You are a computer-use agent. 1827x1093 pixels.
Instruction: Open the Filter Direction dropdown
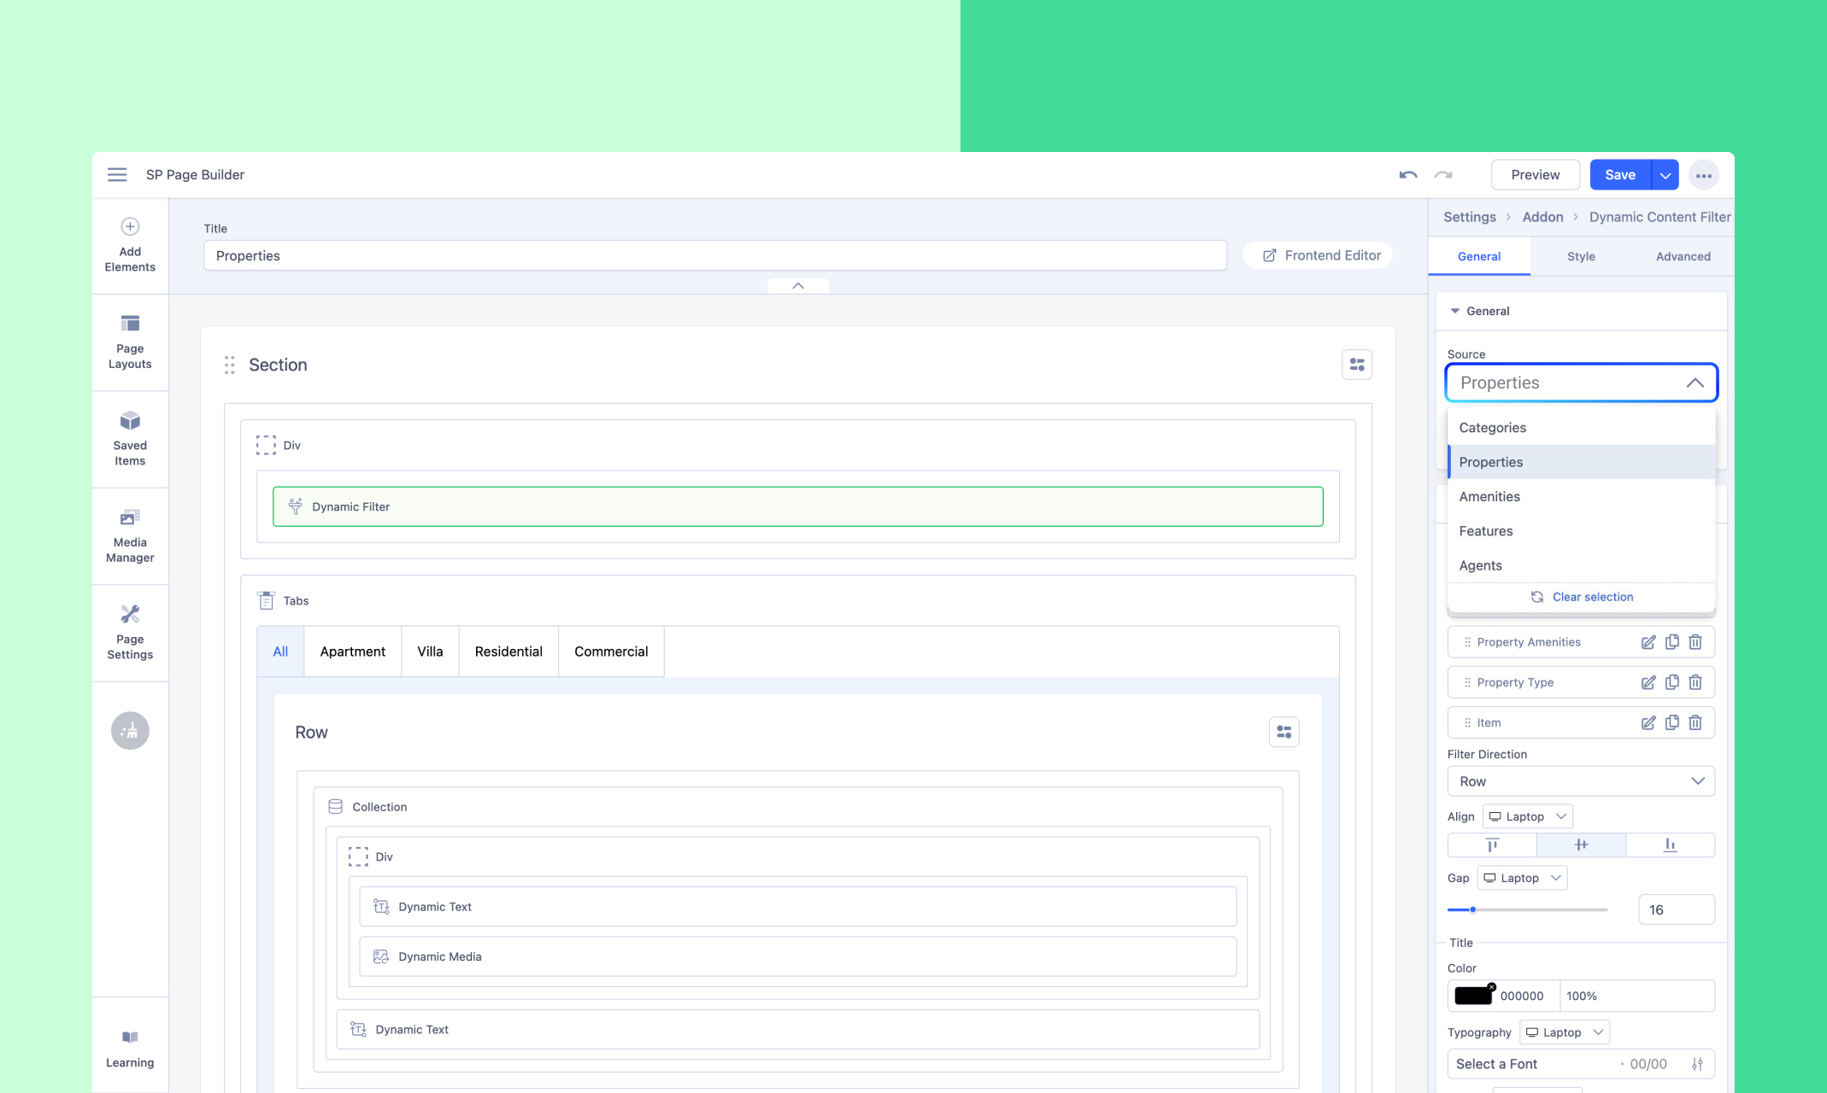[1580, 781]
